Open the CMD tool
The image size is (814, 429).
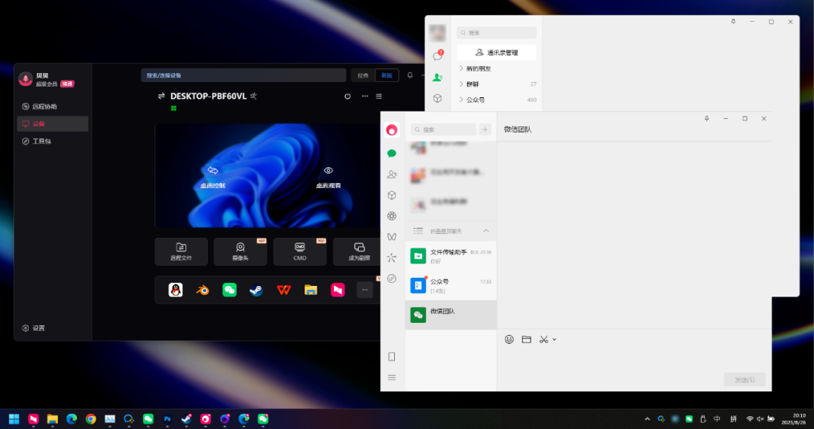click(300, 252)
